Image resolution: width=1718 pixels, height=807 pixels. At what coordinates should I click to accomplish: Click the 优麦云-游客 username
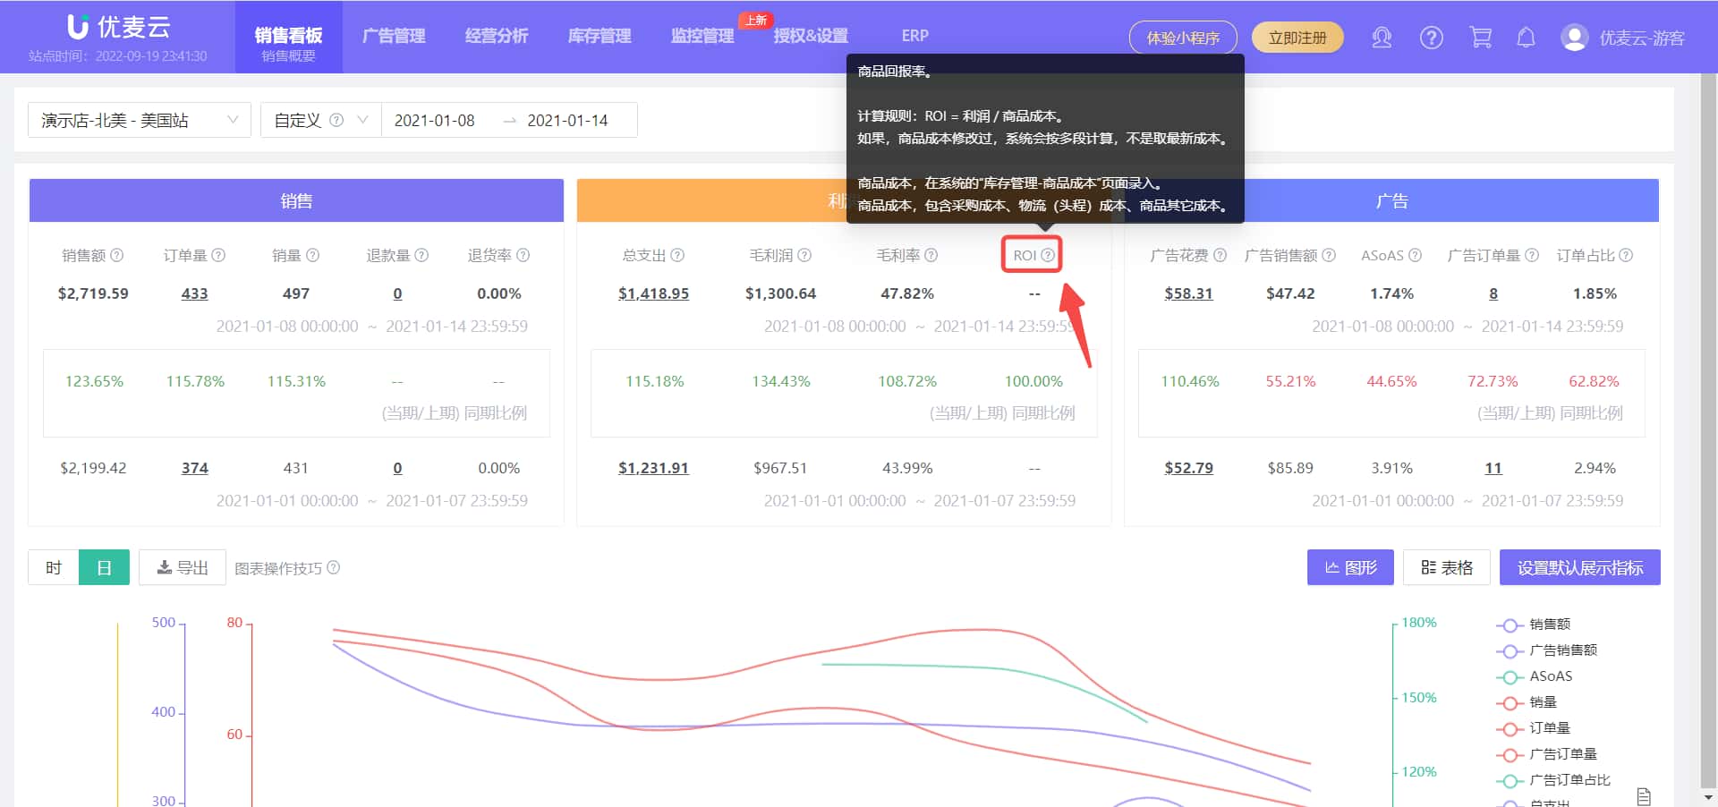click(x=1642, y=38)
